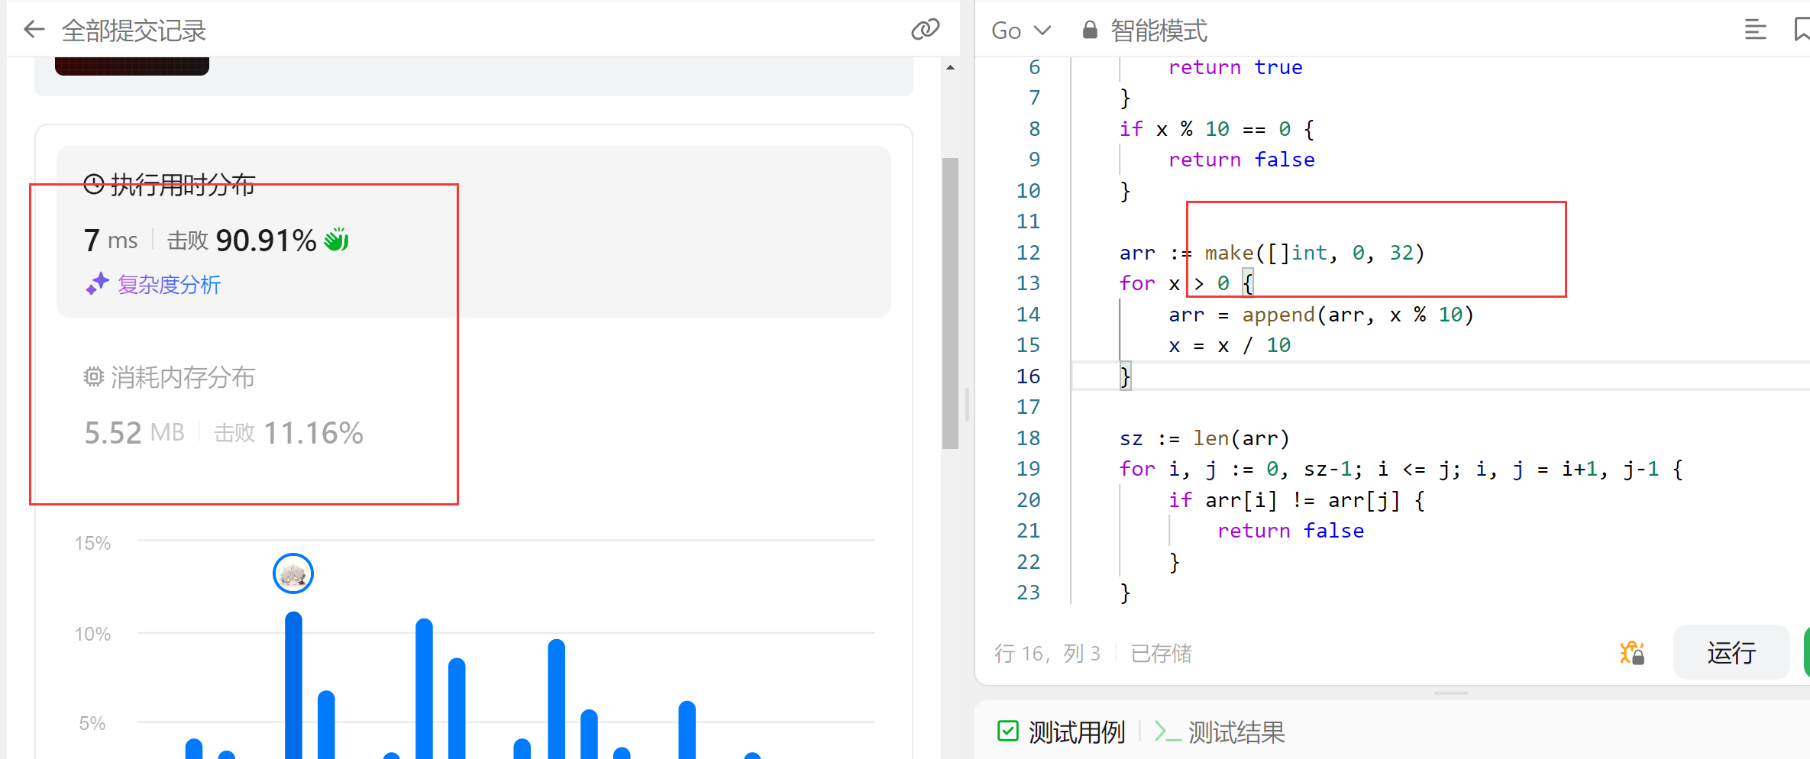1810x759 pixels.
Task: Click 'return true' on line 6
Action: tap(1235, 67)
